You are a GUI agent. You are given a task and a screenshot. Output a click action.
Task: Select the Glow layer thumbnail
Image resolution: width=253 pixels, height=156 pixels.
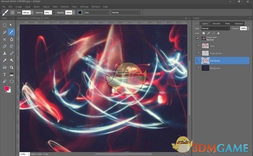click(205, 46)
